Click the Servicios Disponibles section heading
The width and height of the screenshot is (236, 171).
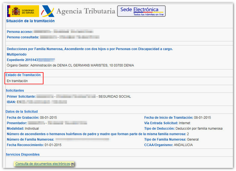(23, 154)
